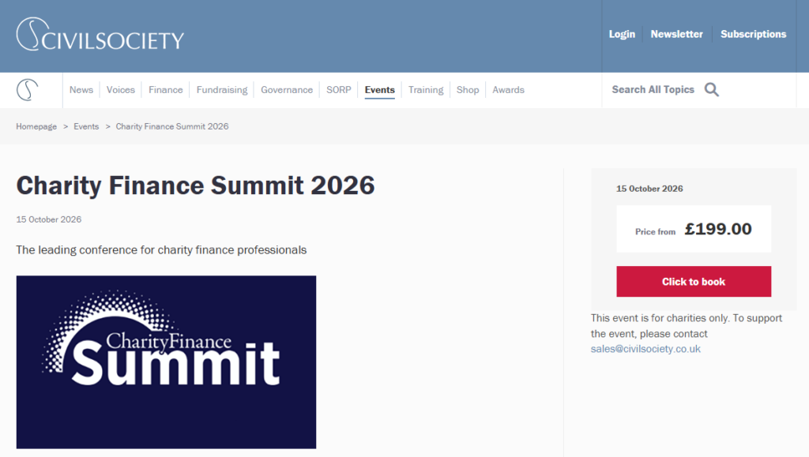This screenshot has width=809, height=457.
Task: Click the Charity Finance Summit 2026 breadcrumb
Action: 171,126
